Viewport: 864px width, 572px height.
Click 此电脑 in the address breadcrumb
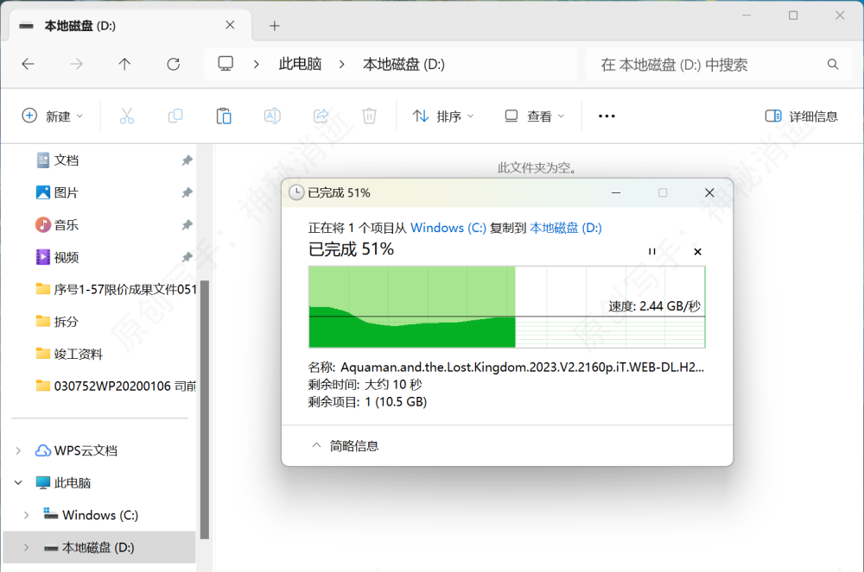coord(301,65)
